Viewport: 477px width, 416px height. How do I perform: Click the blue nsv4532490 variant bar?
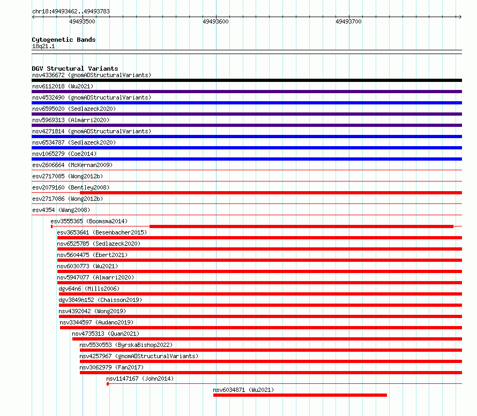click(x=247, y=103)
